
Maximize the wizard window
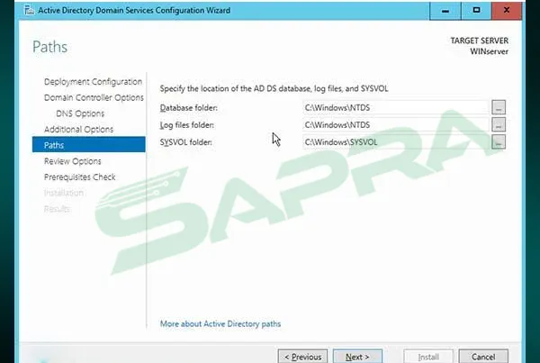point(477,10)
